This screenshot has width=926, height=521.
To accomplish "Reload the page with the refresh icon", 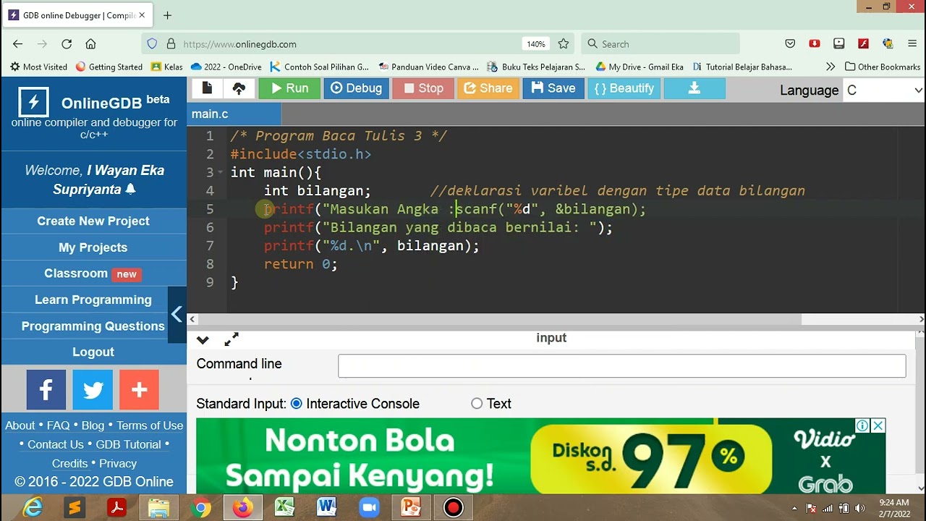I will (x=67, y=43).
